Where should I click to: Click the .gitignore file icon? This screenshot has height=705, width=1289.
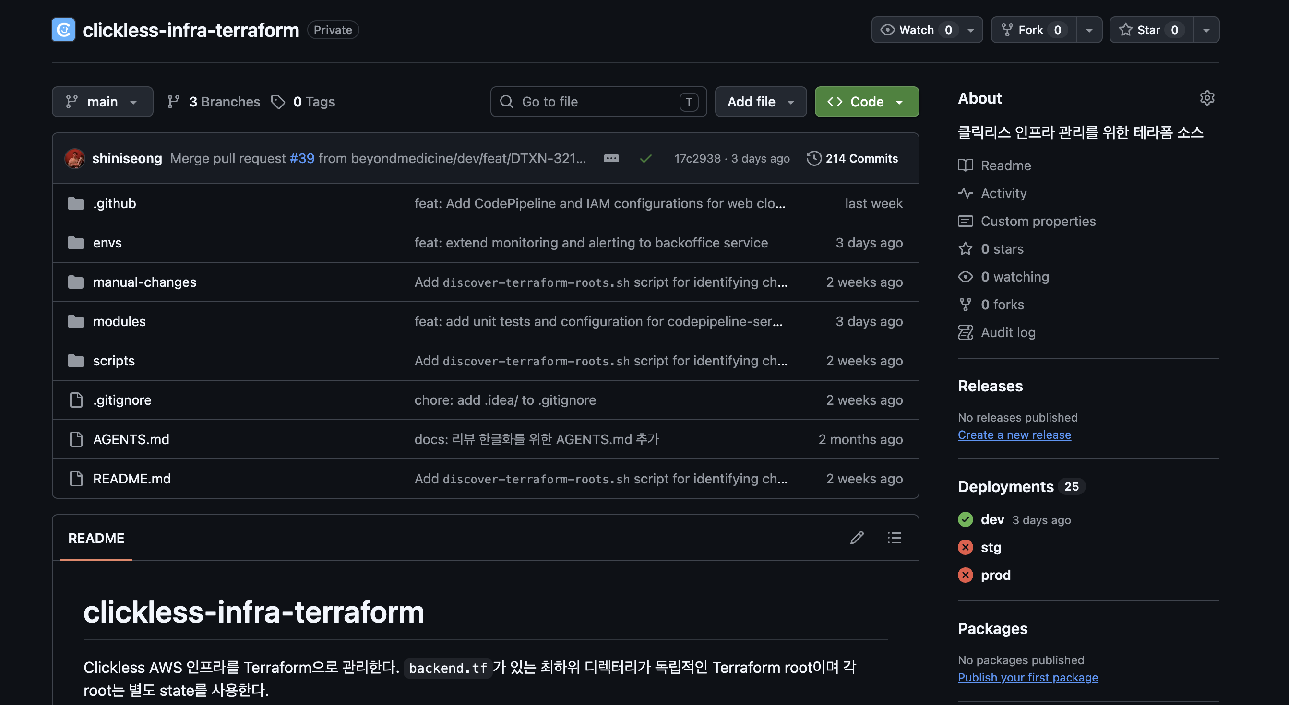[76, 400]
